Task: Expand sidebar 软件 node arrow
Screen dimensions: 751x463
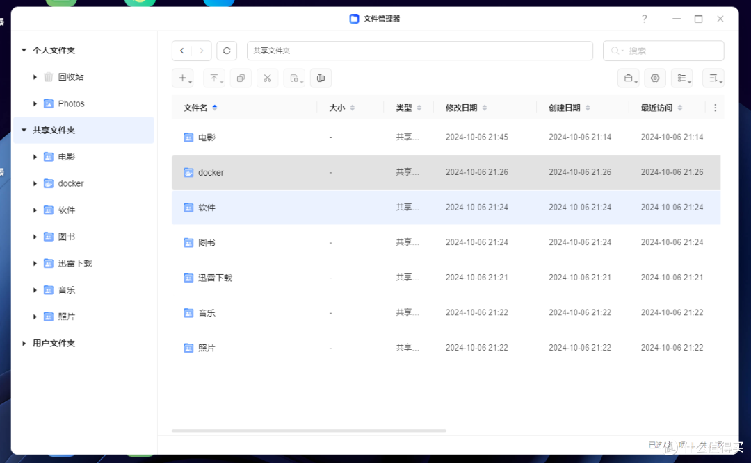Action: coord(35,210)
